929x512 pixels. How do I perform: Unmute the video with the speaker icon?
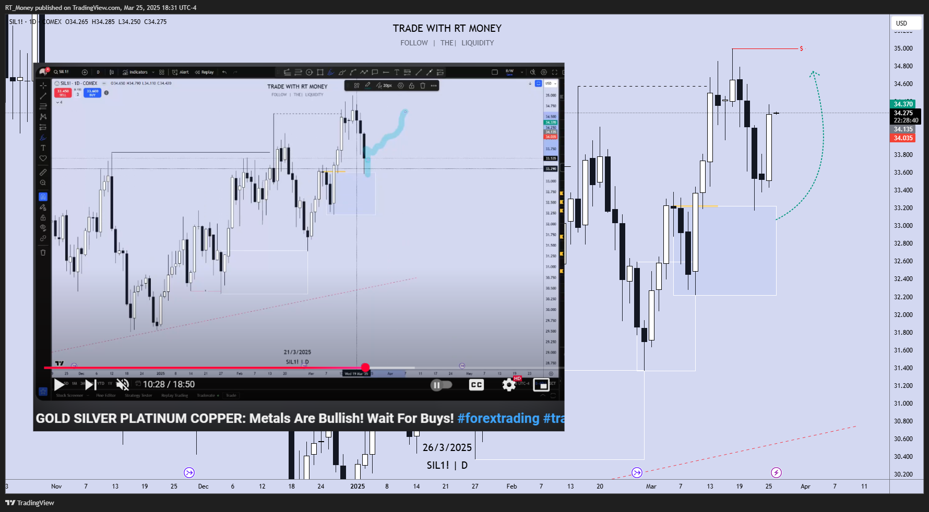[x=123, y=385]
